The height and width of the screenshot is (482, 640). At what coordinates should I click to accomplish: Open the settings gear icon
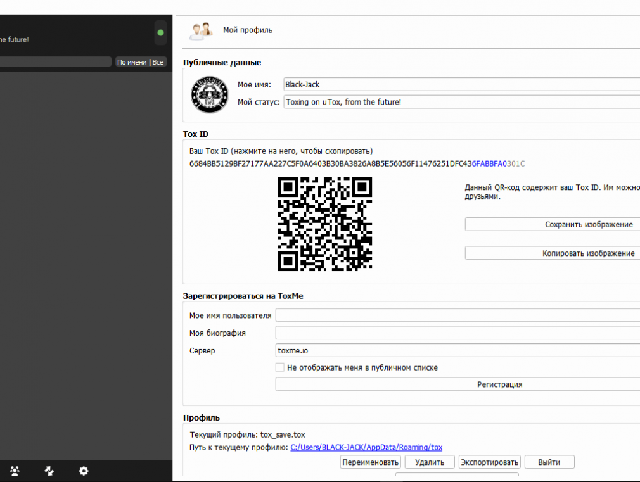84,471
